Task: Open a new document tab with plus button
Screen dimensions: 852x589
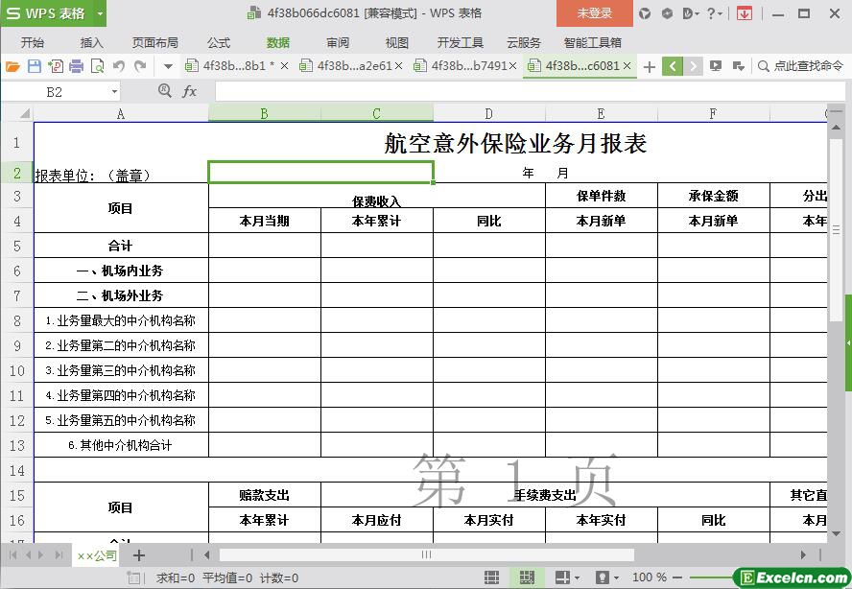Action: pos(650,66)
